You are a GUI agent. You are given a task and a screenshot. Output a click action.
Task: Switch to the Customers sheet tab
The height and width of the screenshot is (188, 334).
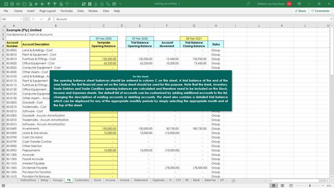coord(82,180)
